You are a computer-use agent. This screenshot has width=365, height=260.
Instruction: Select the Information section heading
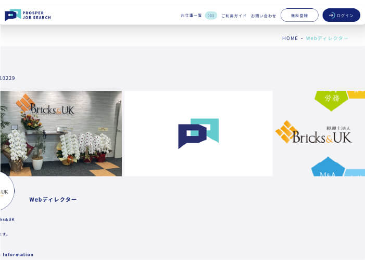[18, 254]
